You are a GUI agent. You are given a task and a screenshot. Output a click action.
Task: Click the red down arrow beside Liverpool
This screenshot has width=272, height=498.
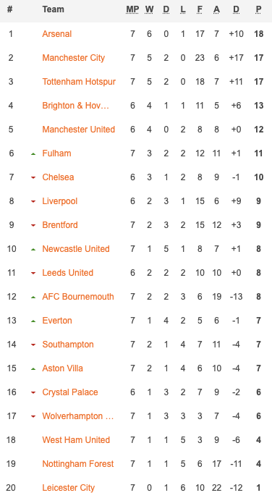coord(33,202)
